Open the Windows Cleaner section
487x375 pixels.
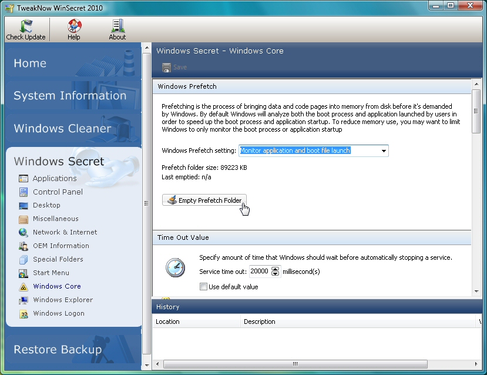73,128
